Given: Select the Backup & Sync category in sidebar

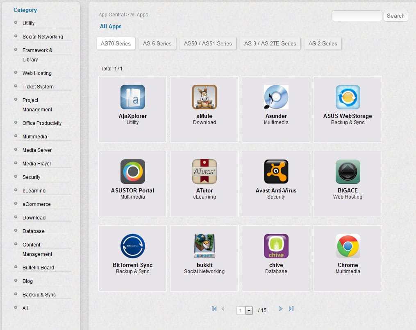Looking at the screenshot, I should pos(39,295).
